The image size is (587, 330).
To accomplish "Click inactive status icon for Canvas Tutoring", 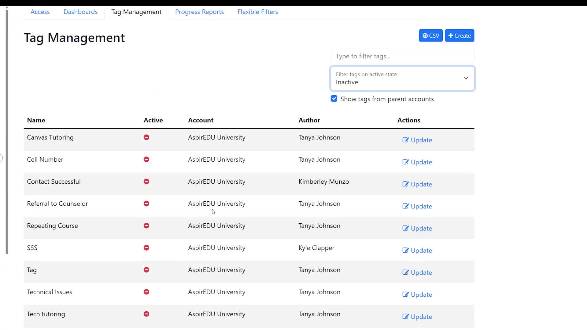I will click(146, 137).
